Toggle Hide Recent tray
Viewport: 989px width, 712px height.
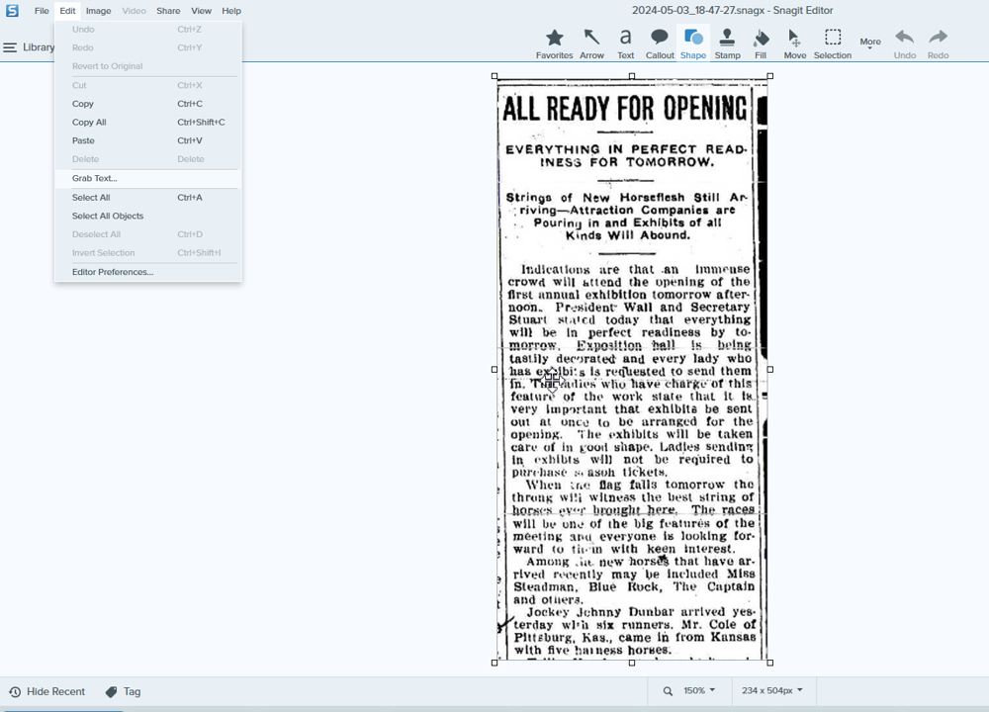pos(46,691)
